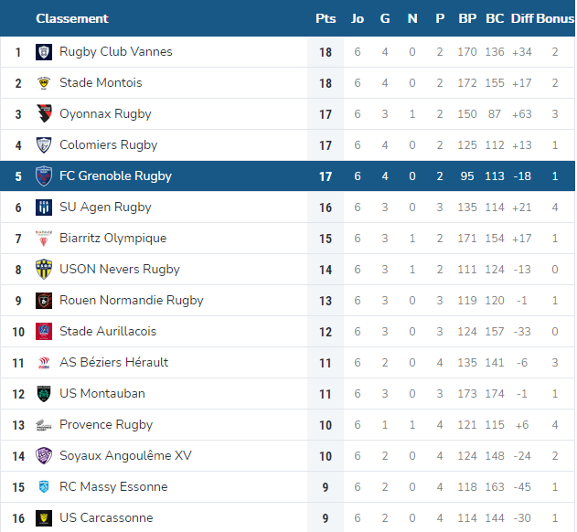This screenshot has width=577, height=532.
Task: Click the Diff column header
Action: coord(522,18)
